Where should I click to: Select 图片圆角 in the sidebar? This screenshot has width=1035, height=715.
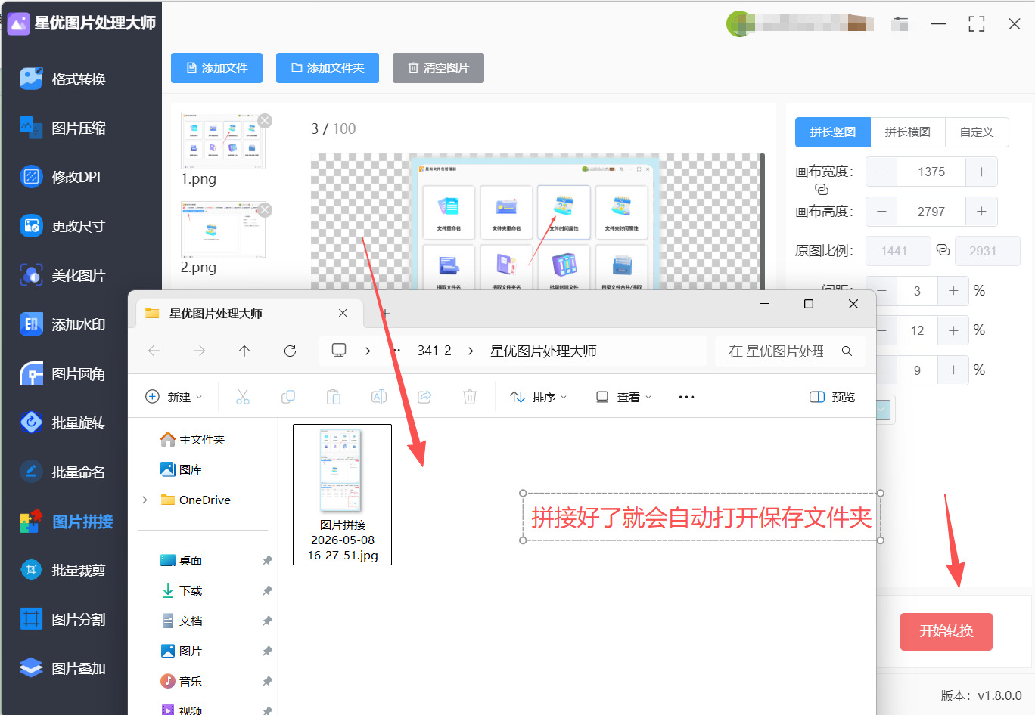pos(64,373)
